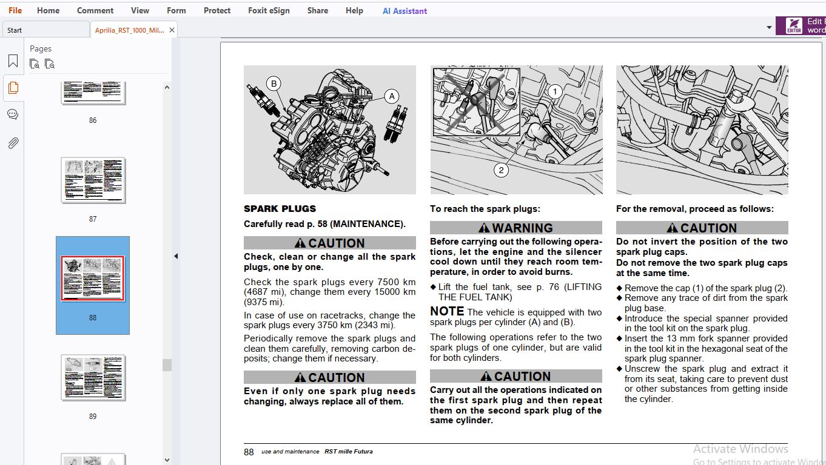Screen dimensions: 826x465
Task: Select page 86 thumbnail
Action: coord(93,93)
